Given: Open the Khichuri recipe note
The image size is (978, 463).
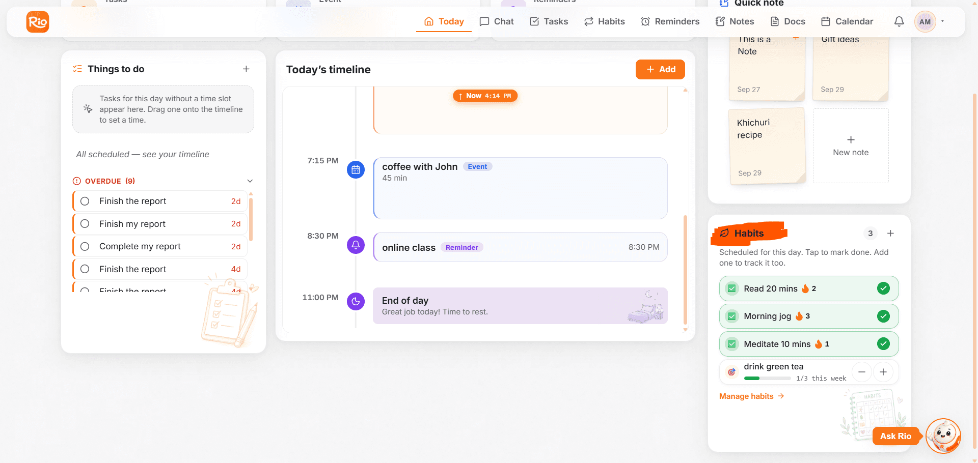Looking at the screenshot, I should tap(768, 146).
